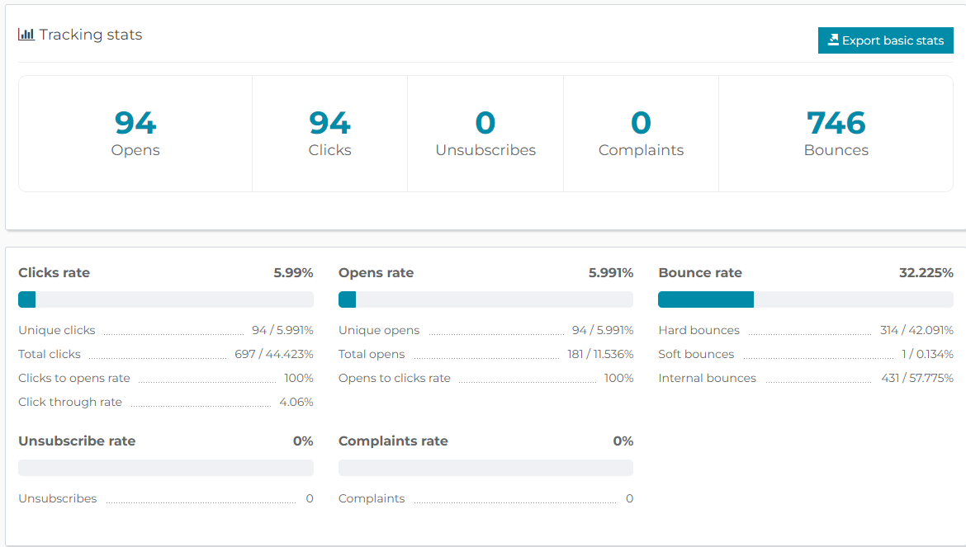Click the Unsubscribe rate heading
Image resolution: width=966 pixels, height=547 pixels.
pyautogui.click(x=77, y=441)
